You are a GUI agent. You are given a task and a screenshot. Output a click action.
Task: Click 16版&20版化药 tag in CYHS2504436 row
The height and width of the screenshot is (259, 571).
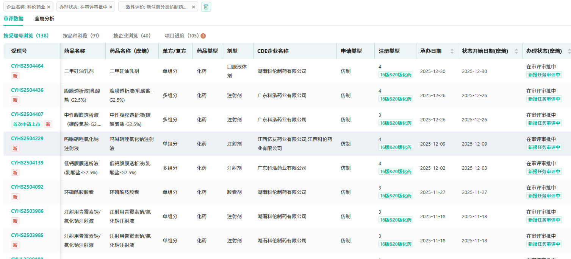pyautogui.click(x=396, y=99)
